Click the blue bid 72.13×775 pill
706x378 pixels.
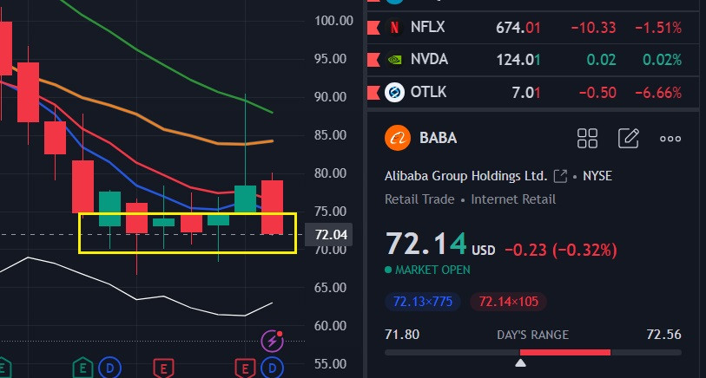click(422, 302)
